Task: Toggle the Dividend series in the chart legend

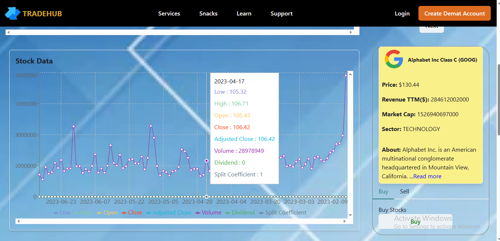Action: [x=240, y=213]
